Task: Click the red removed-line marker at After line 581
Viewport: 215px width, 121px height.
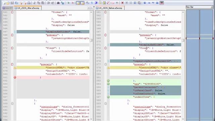Action: tap(15, 77)
